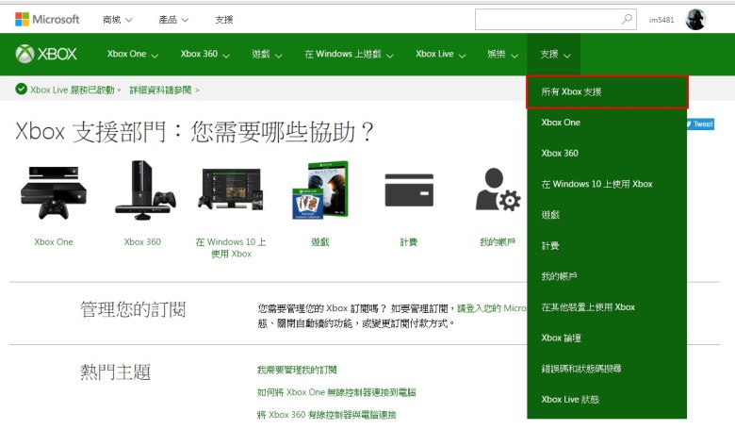This screenshot has height=429, width=735.
Task: Select the Xbox One console image
Action: click(x=53, y=195)
